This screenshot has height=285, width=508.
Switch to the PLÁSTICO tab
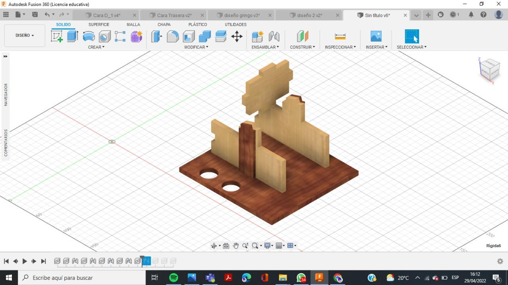pyautogui.click(x=198, y=25)
